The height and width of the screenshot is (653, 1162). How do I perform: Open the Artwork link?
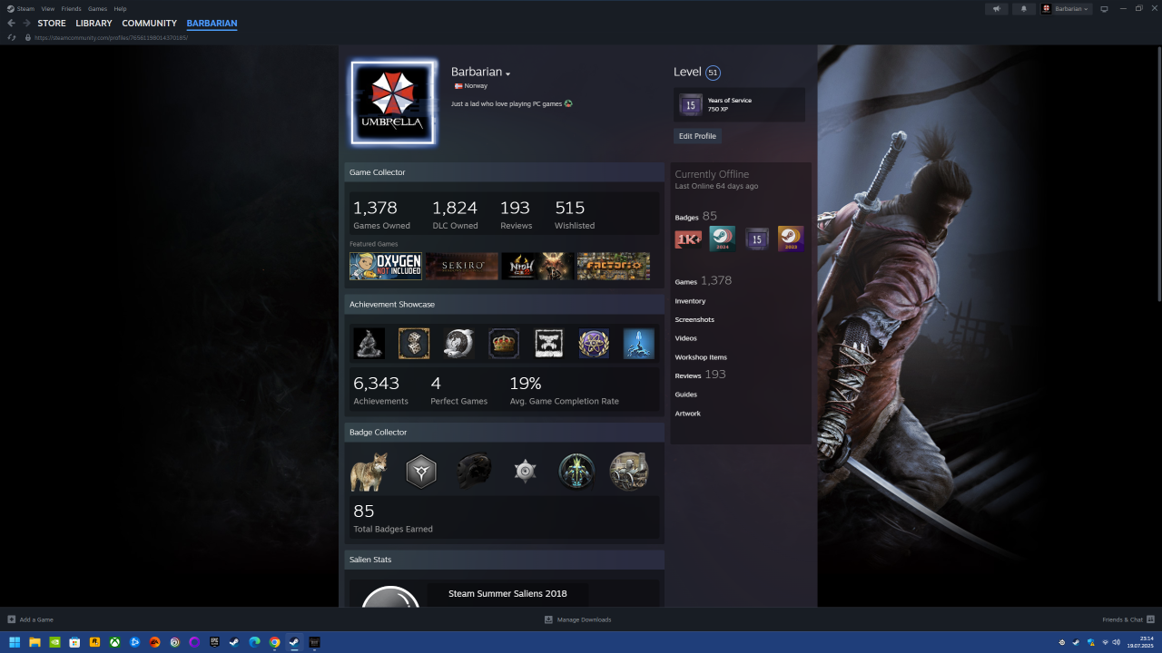[x=688, y=414]
